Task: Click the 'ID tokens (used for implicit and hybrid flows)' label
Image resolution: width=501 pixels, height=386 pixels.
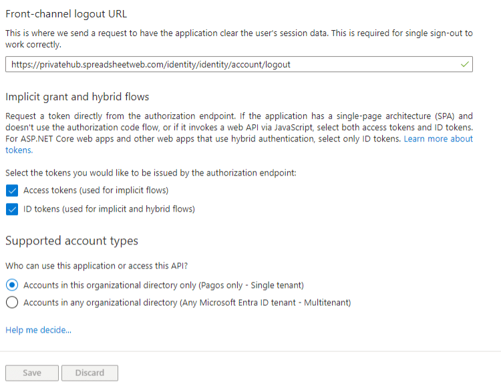Action: (x=109, y=209)
